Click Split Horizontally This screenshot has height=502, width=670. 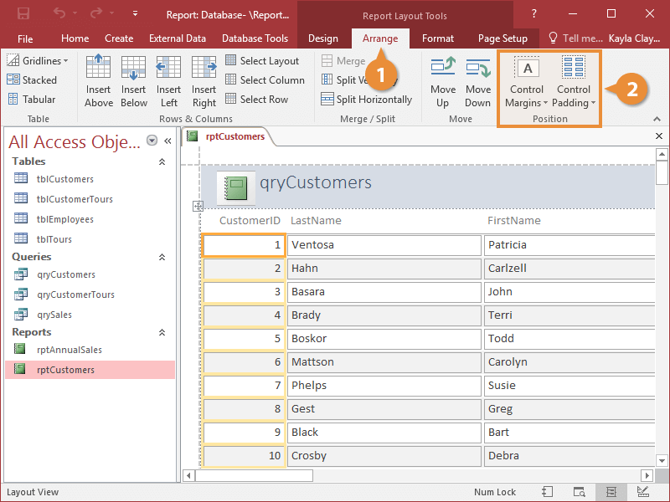click(x=367, y=99)
